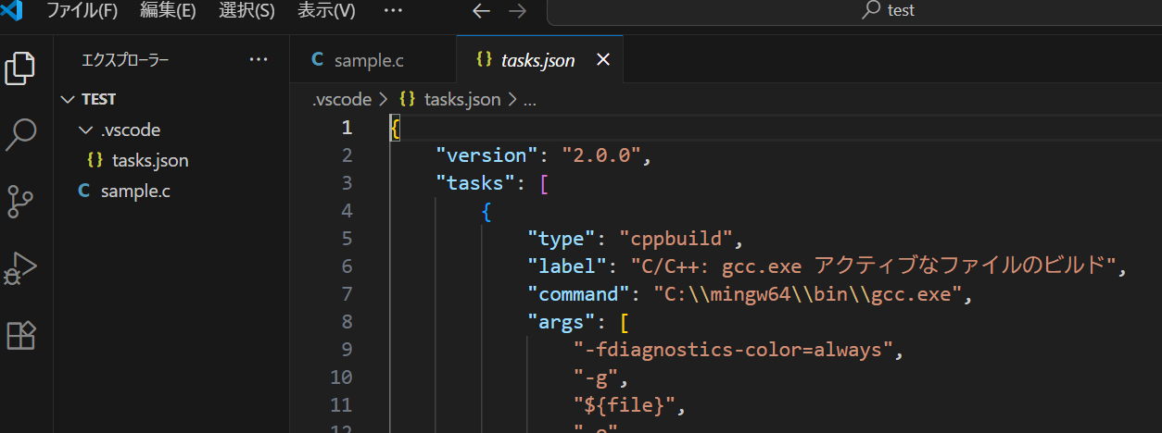Open the Extensions view icon

(20, 335)
